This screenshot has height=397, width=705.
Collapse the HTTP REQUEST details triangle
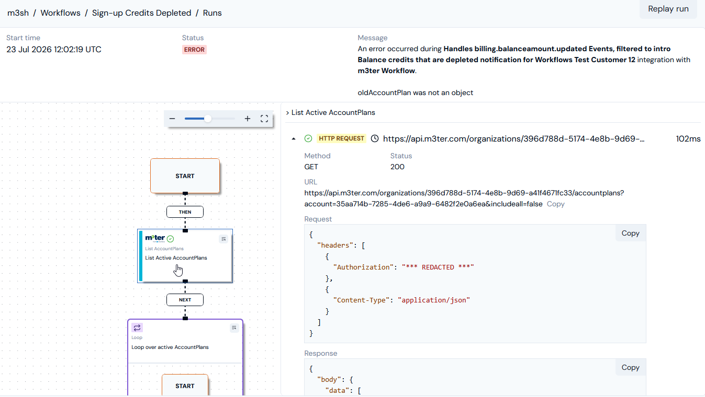pyautogui.click(x=293, y=138)
